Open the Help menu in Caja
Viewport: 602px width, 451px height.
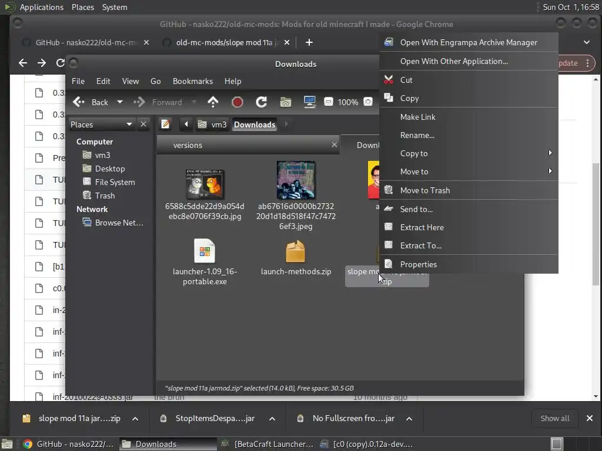(x=233, y=81)
